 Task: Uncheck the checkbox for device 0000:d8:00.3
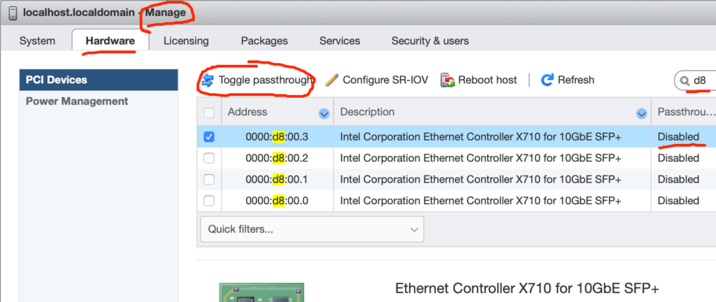(x=208, y=137)
